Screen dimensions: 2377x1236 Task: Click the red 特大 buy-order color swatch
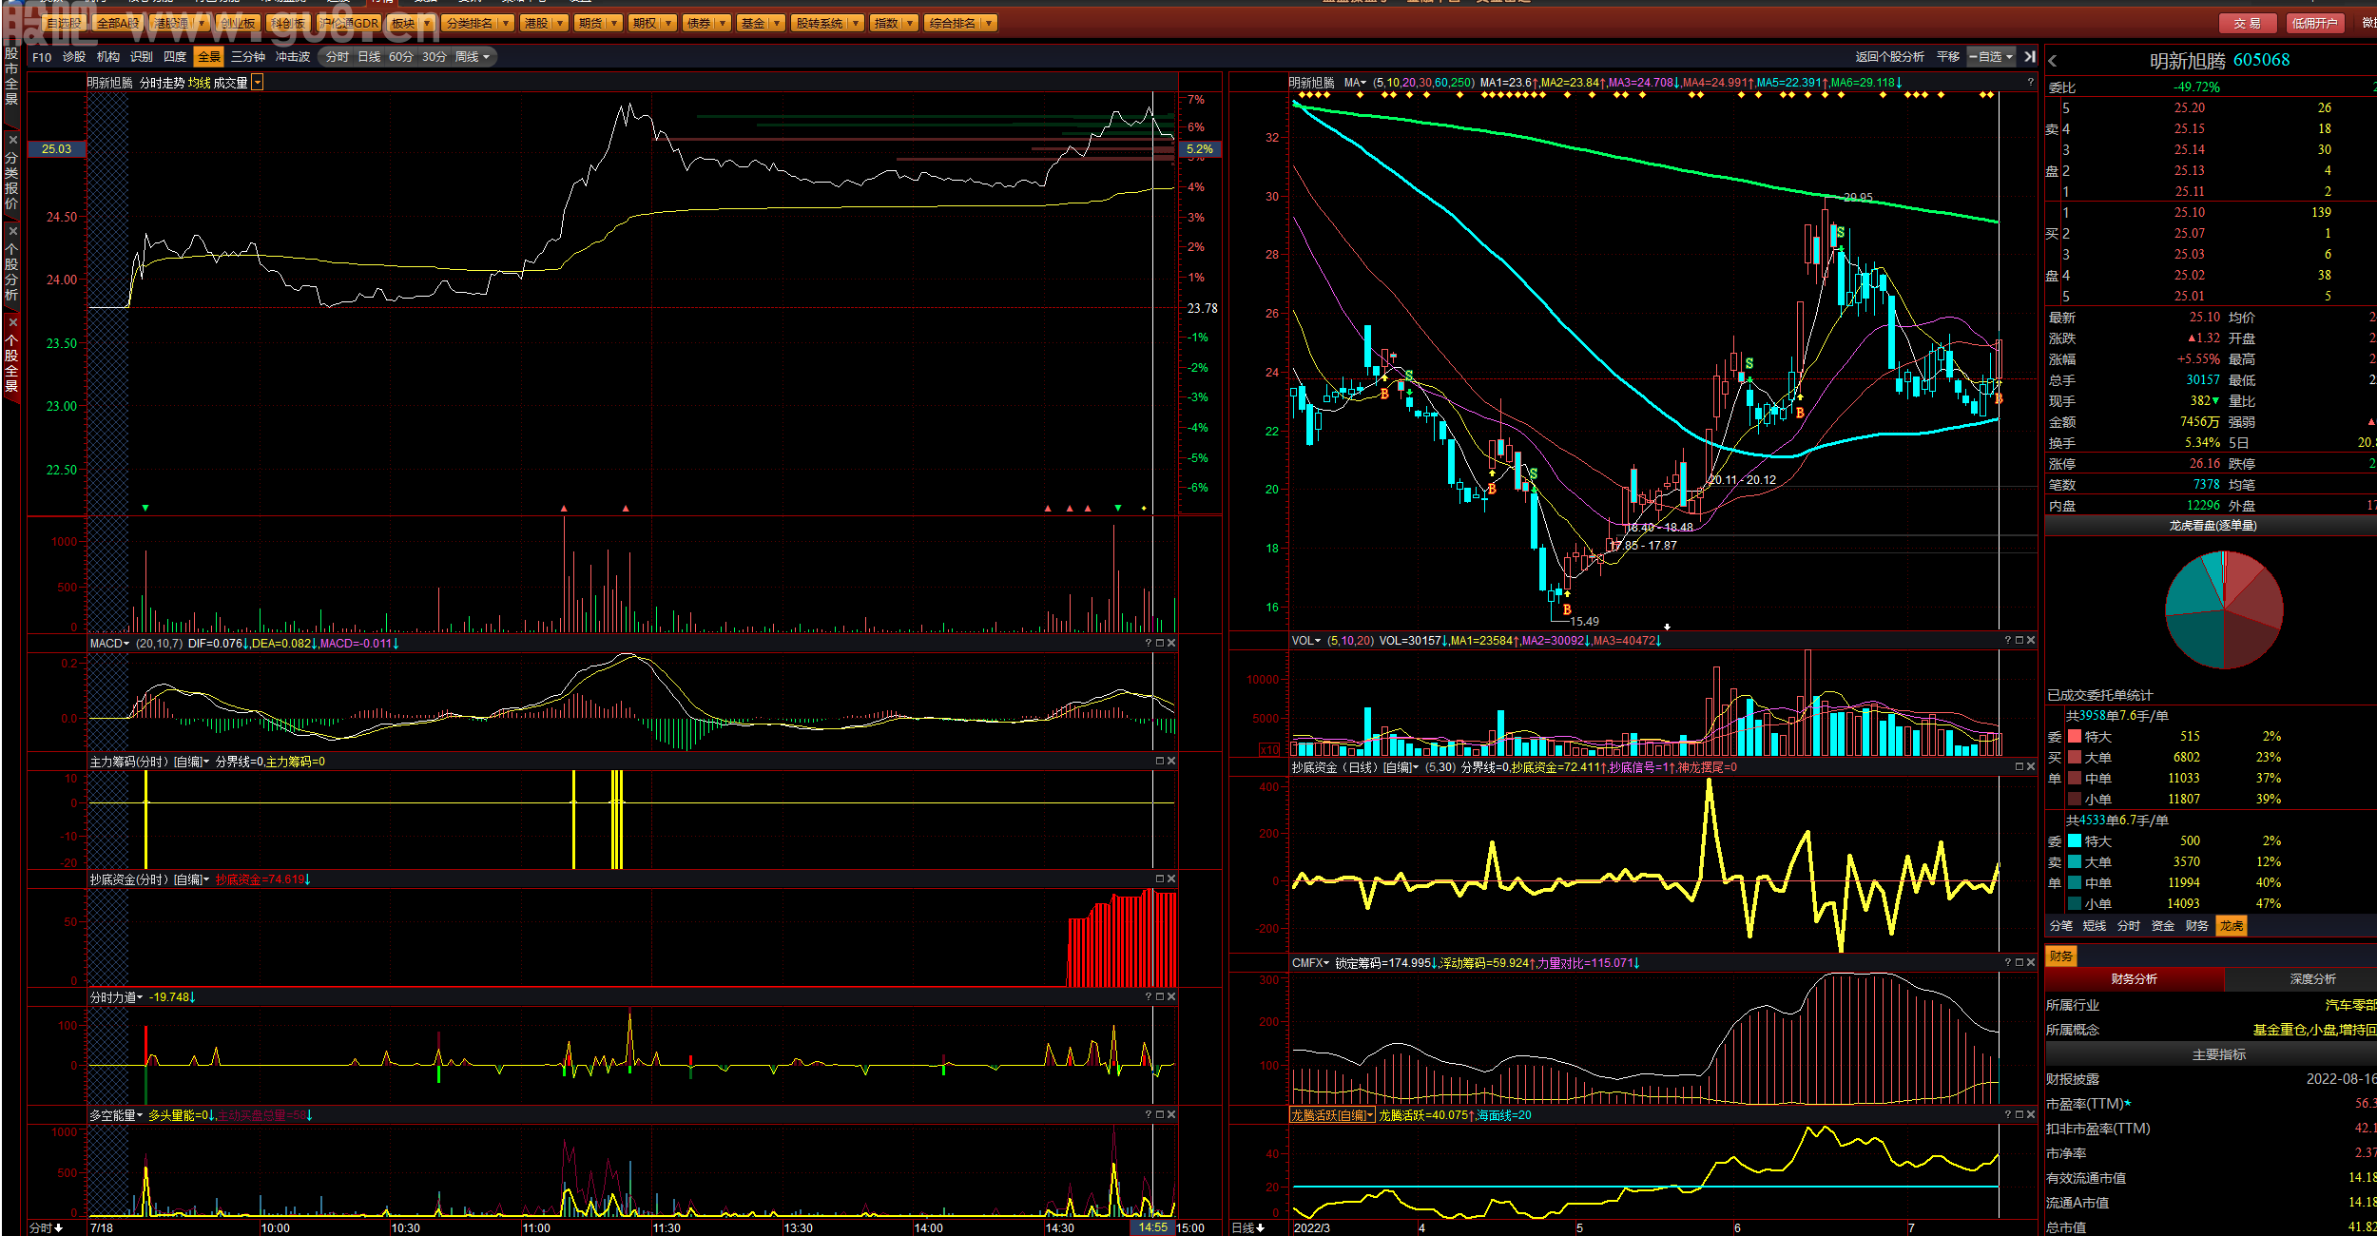coord(2075,737)
